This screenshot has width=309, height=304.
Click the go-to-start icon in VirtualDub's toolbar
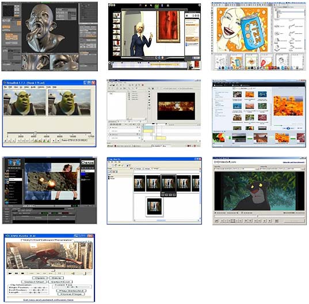(19, 140)
